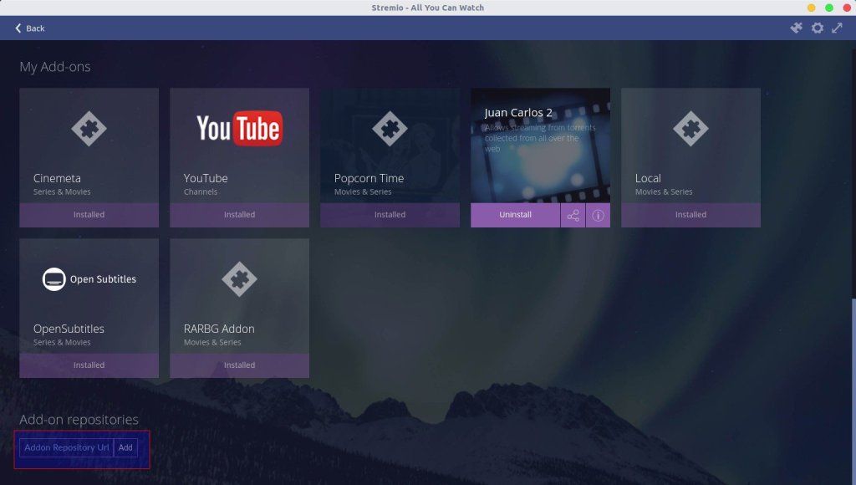Open the Add-ons puzzle piece icon
Screen dimensions: 856x485
[796, 28]
